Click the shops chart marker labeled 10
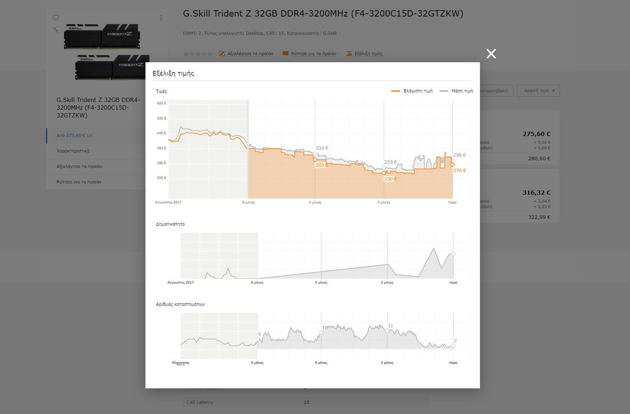This screenshot has width=630, height=414. [321, 332]
